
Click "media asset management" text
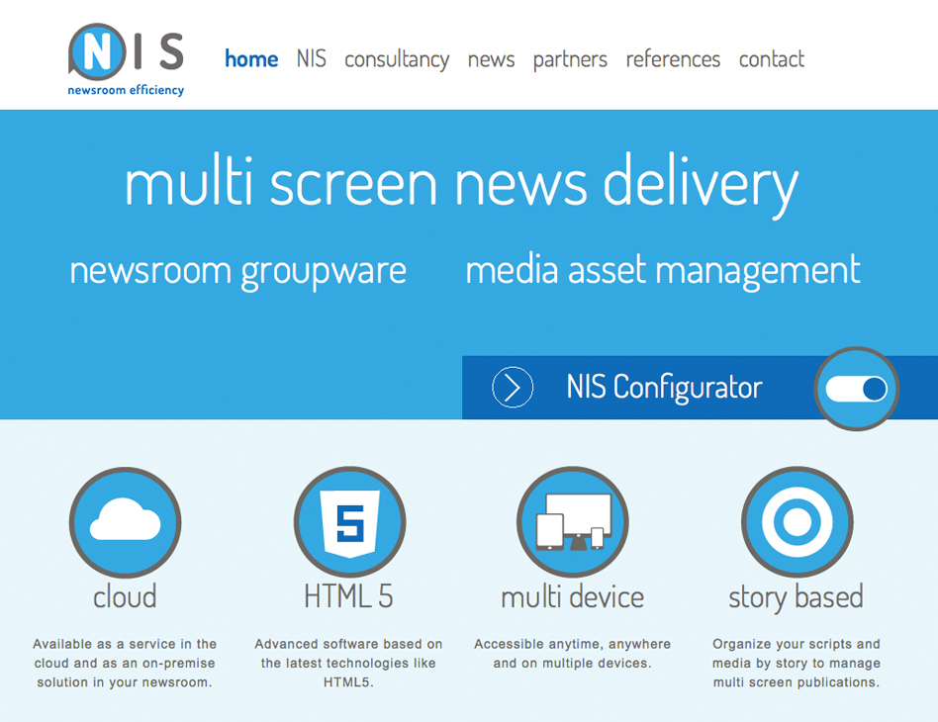[x=663, y=270]
